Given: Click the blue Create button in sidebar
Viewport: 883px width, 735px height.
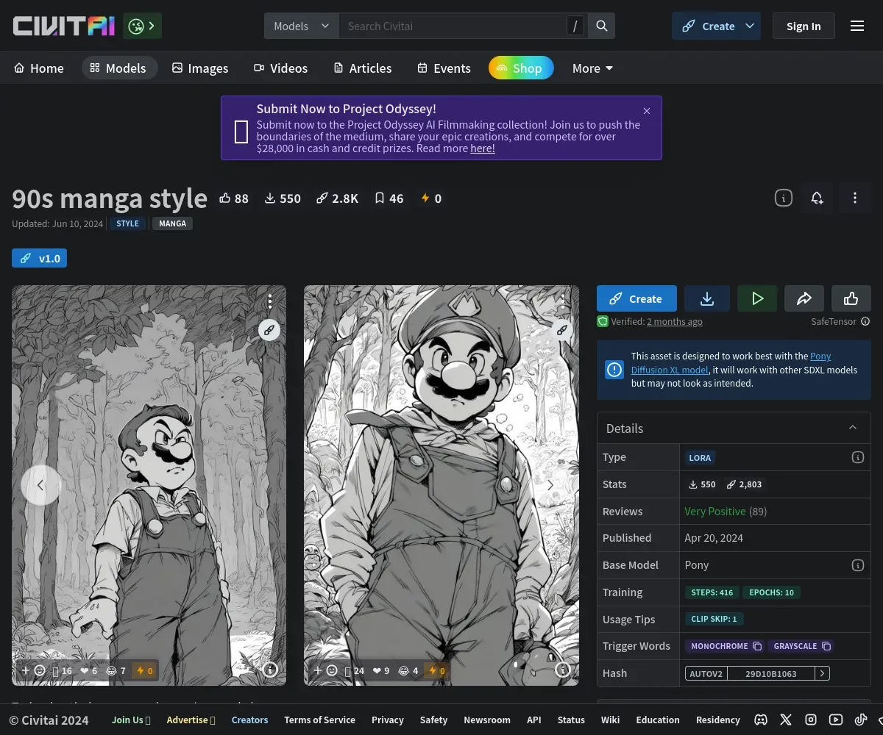Looking at the screenshot, I should [x=636, y=298].
